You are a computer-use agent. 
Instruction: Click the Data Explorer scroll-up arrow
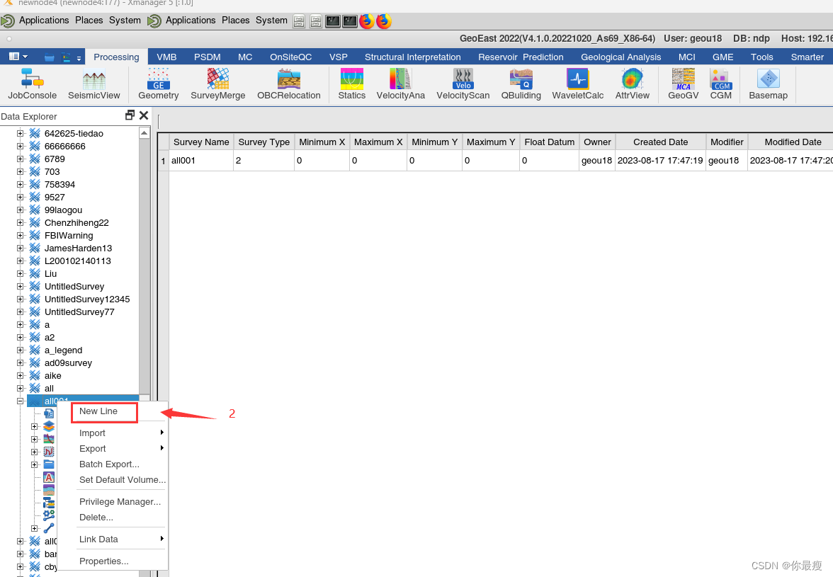pos(144,132)
